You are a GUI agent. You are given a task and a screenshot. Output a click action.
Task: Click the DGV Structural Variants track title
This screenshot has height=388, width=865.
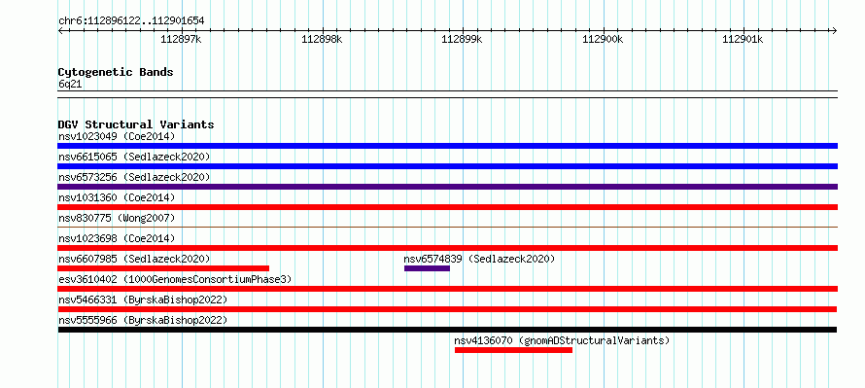pyautogui.click(x=136, y=124)
